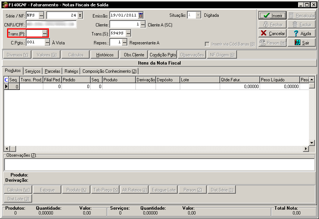Switch to the Serviços tab
The width and height of the screenshot is (319, 219).
(33, 71)
